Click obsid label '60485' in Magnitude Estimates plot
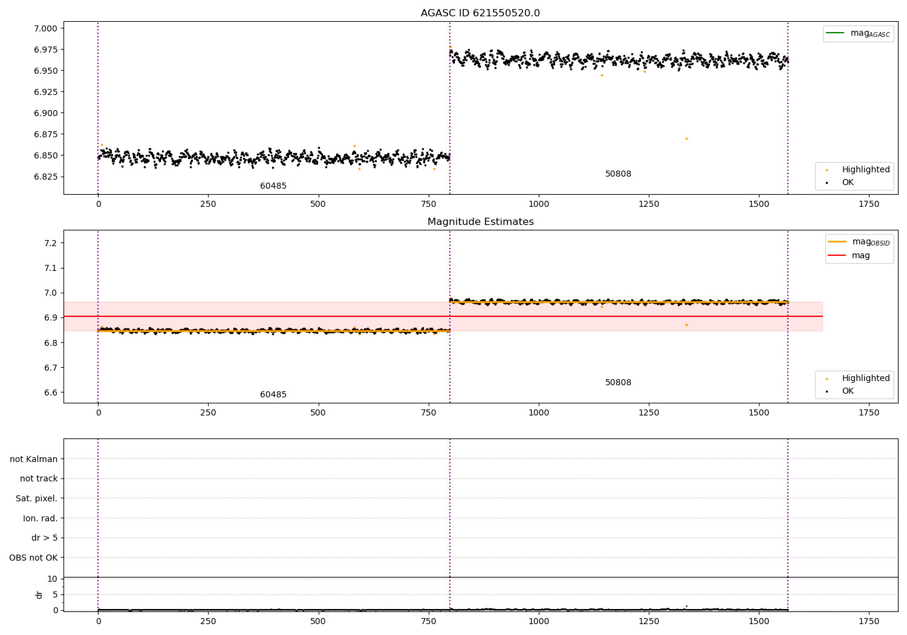 tap(273, 395)
